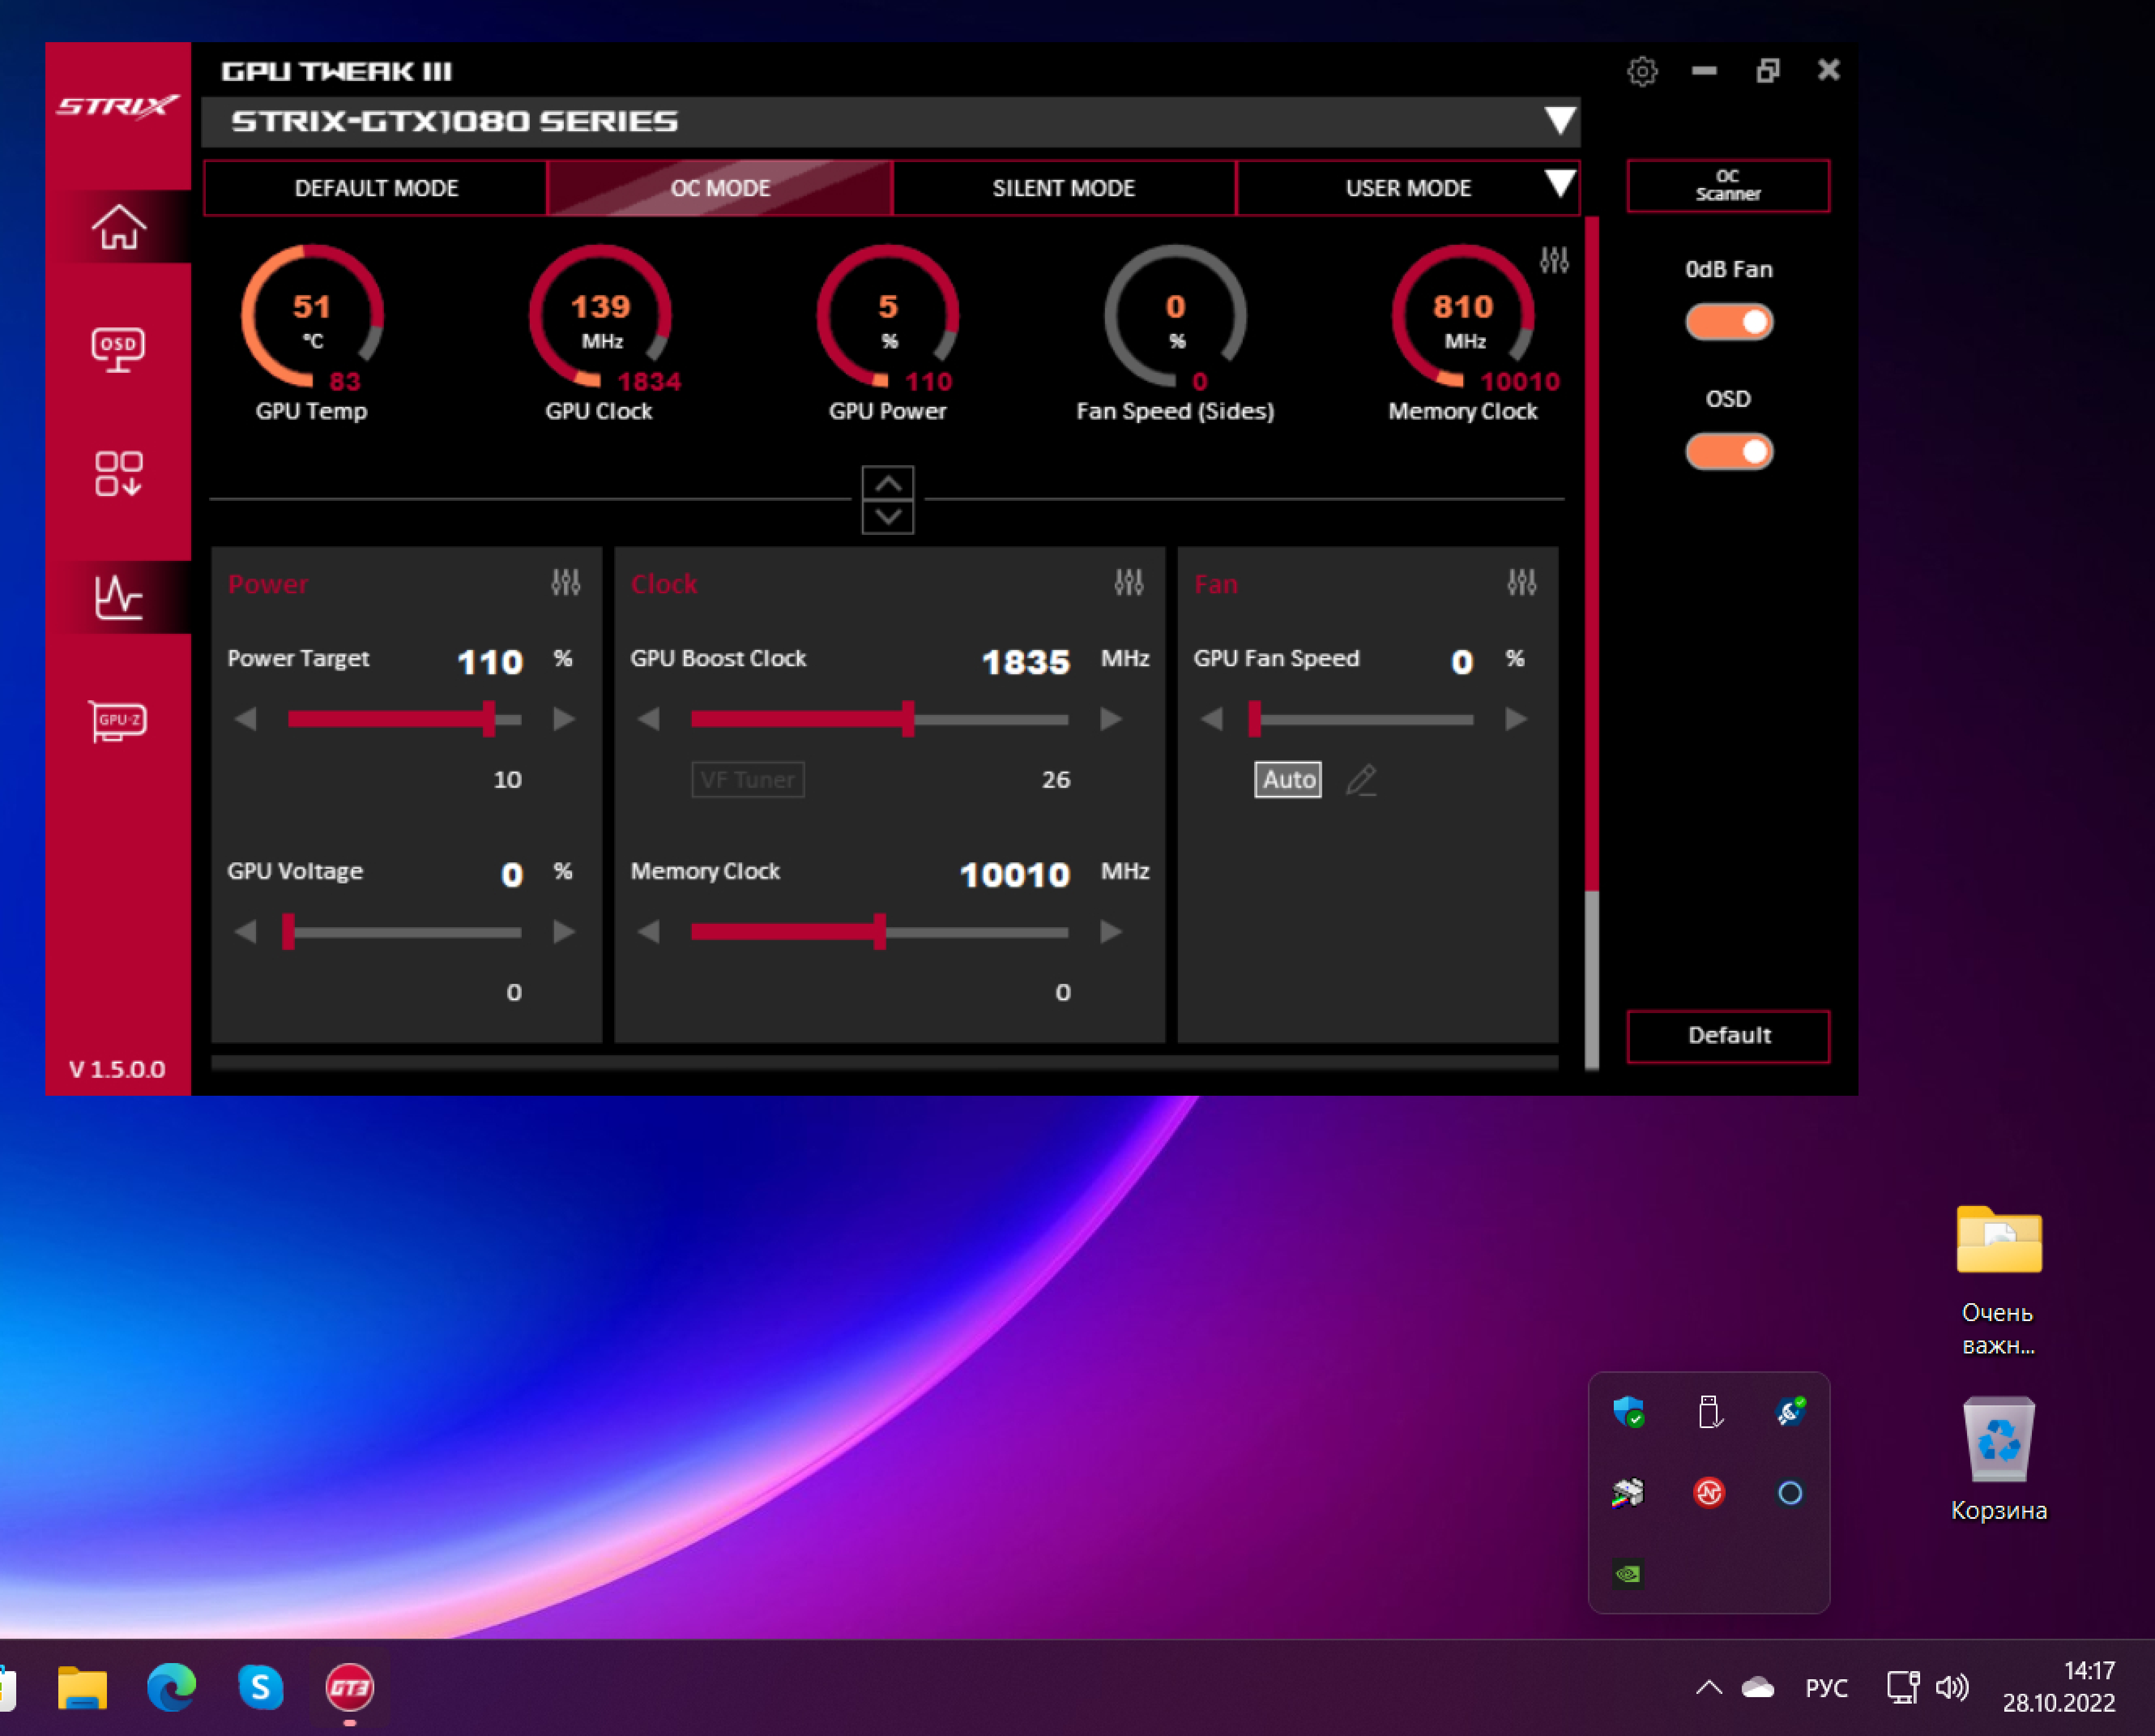2155x1736 pixels.
Task: Open Clock panel settings sliders icon
Action: point(1128,582)
